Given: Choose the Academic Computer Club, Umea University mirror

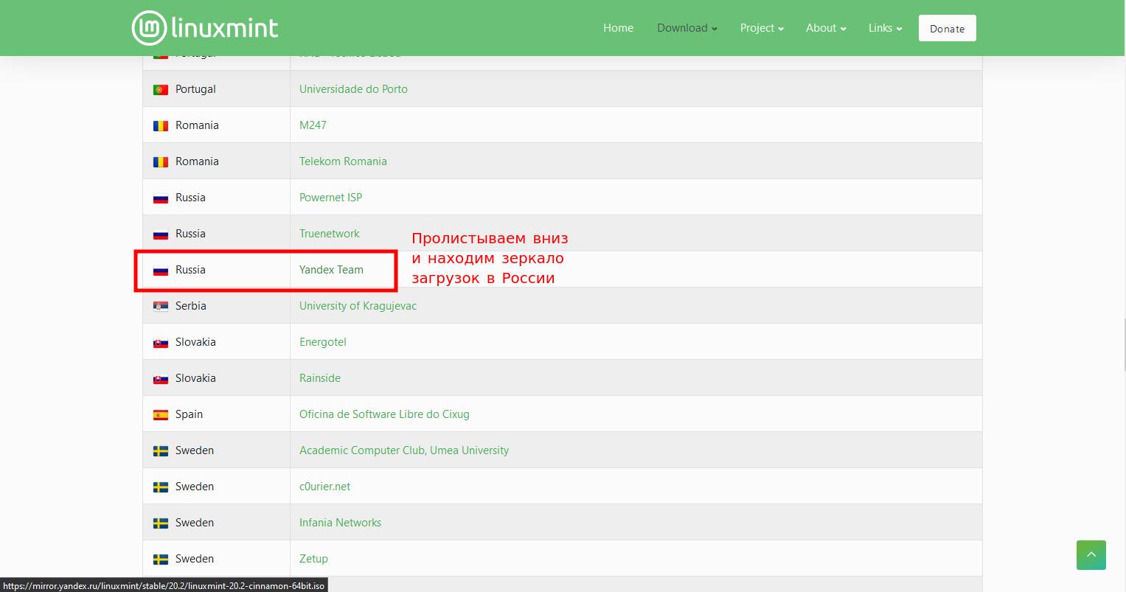Looking at the screenshot, I should pos(403,450).
